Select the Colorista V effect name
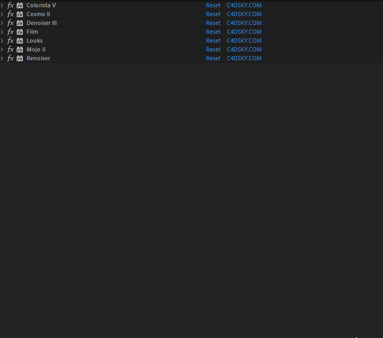 (x=41, y=5)
